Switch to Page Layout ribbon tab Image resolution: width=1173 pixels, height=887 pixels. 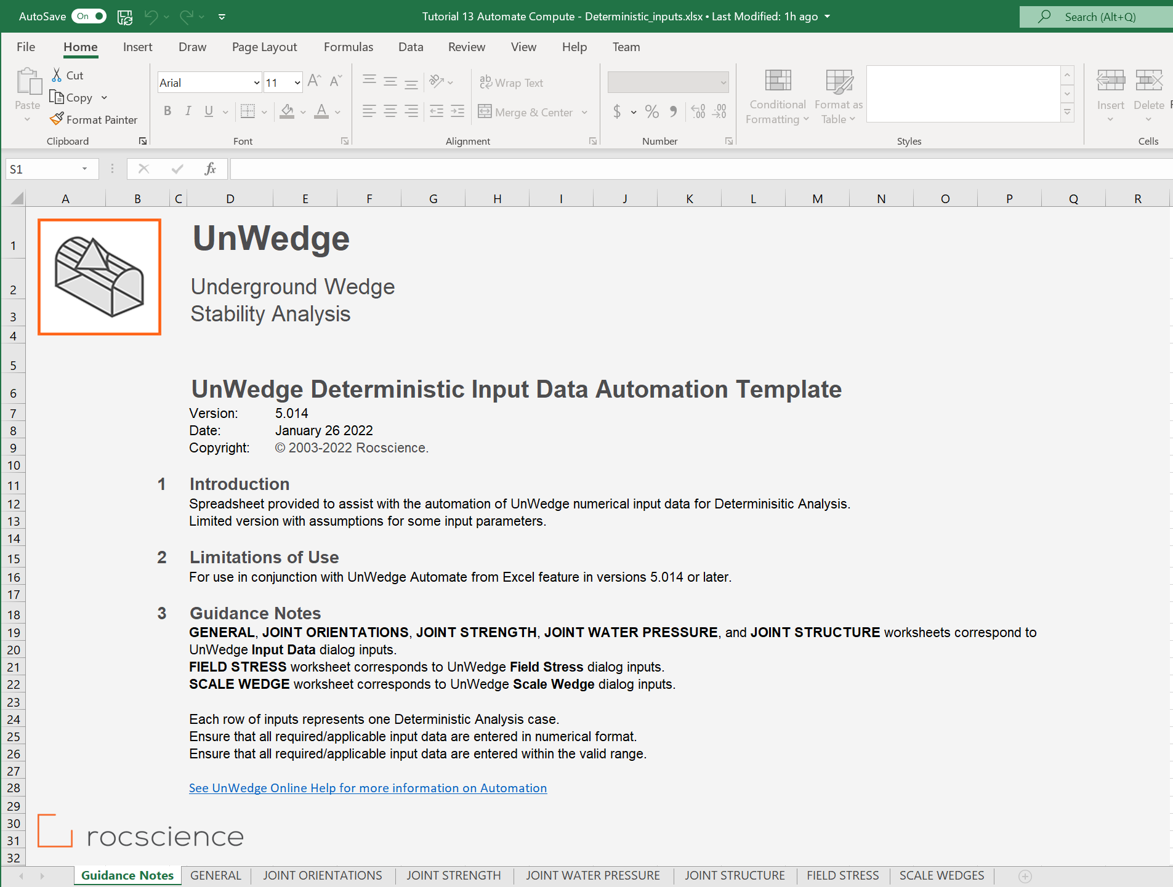tap(264, 47)
